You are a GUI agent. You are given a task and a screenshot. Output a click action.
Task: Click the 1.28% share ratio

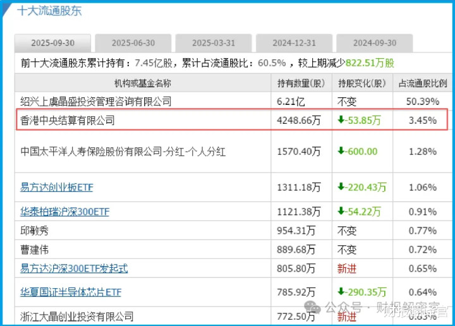[x=423, y=152]
